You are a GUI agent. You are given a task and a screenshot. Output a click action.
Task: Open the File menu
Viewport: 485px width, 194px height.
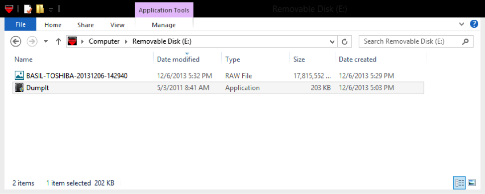tap(20, 24)
